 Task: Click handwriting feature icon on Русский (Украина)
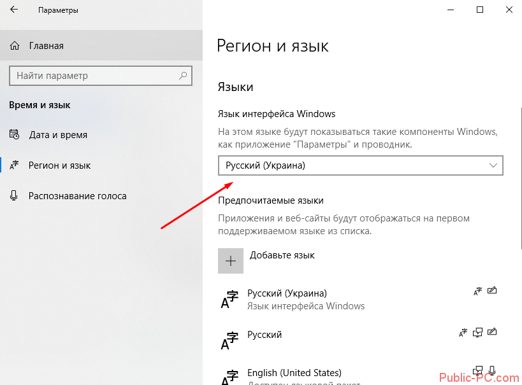tap(492, 291)
